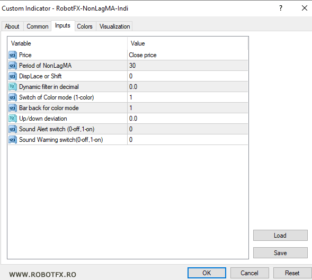The width and height of the screenshot is (312, 280).
Task: Save input settings with Save button
Action: pyautogui.click(x=280, y=253)
